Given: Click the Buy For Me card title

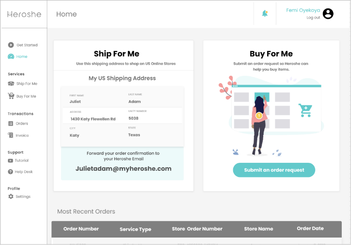Looking at the screenshot, I should 271,53.
